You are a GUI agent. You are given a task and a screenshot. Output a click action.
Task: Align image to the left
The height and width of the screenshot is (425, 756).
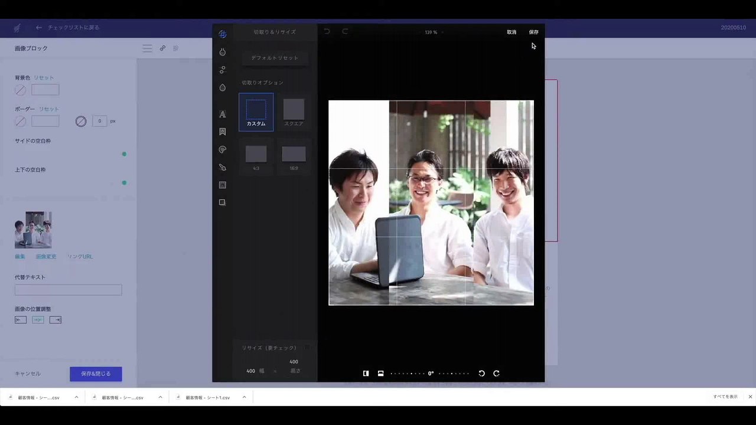pos(21,320)
